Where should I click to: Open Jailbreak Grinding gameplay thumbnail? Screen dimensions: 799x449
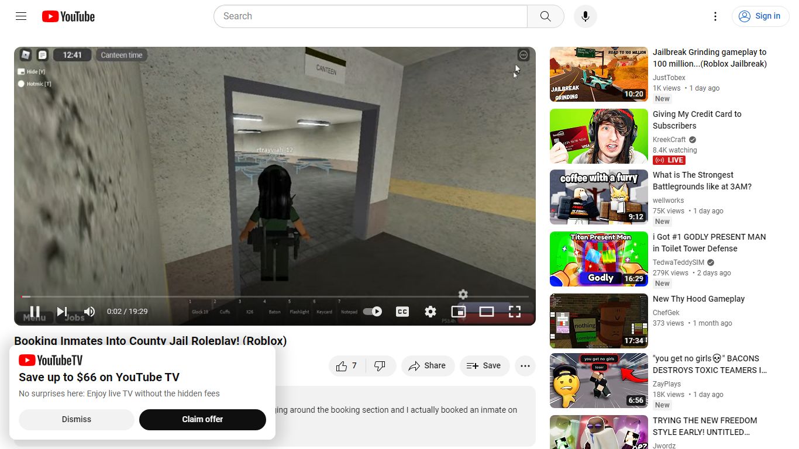599,74
